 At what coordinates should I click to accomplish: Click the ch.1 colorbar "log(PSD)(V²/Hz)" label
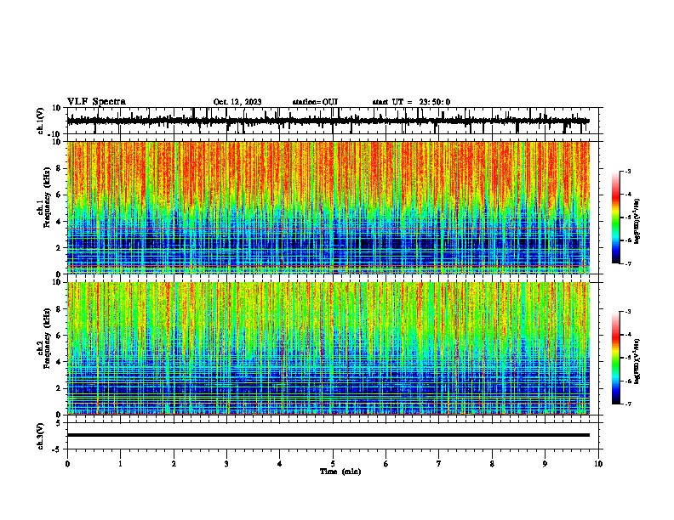coord(637,222)
